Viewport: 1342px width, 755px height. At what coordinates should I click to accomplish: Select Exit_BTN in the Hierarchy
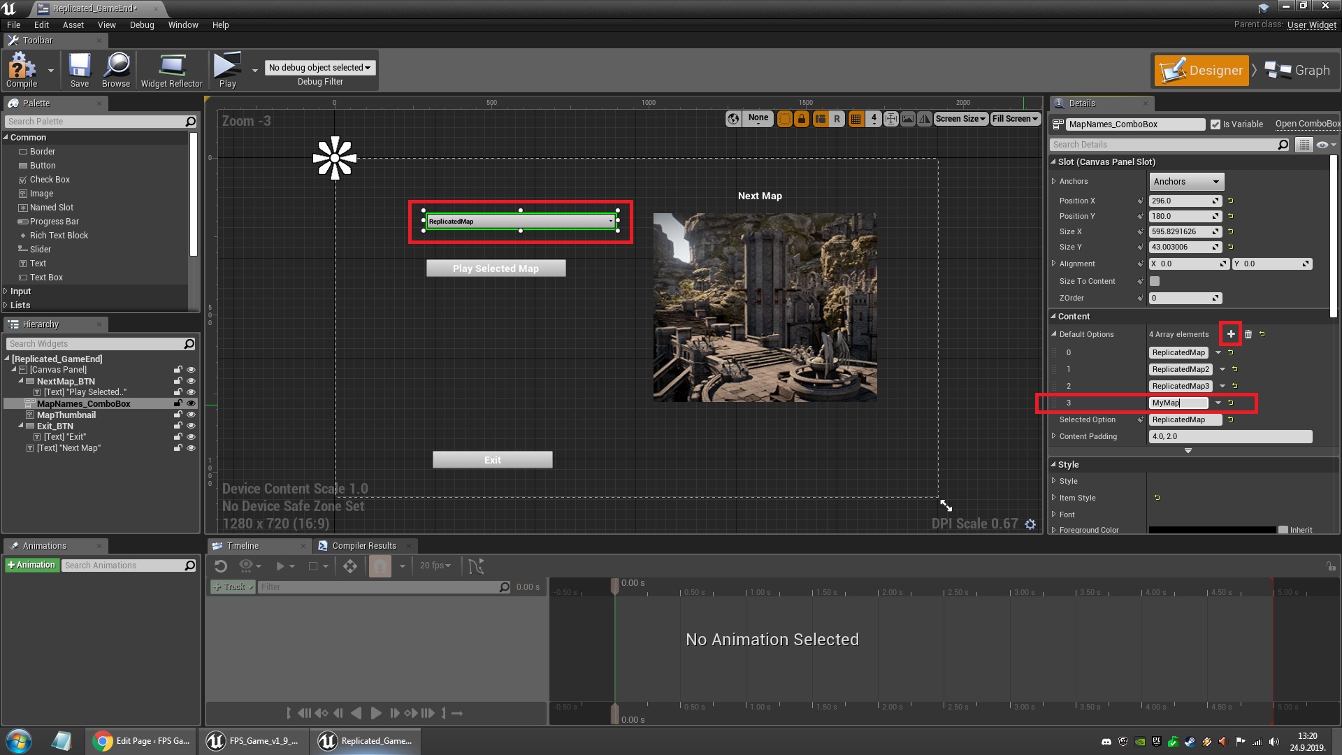point(55,426)
